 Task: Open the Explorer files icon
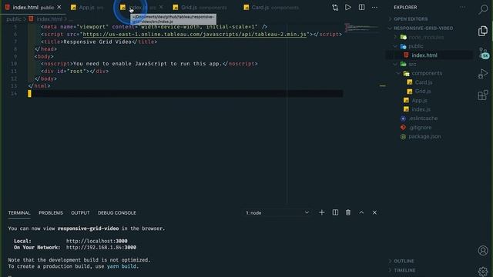click(483, 31)
